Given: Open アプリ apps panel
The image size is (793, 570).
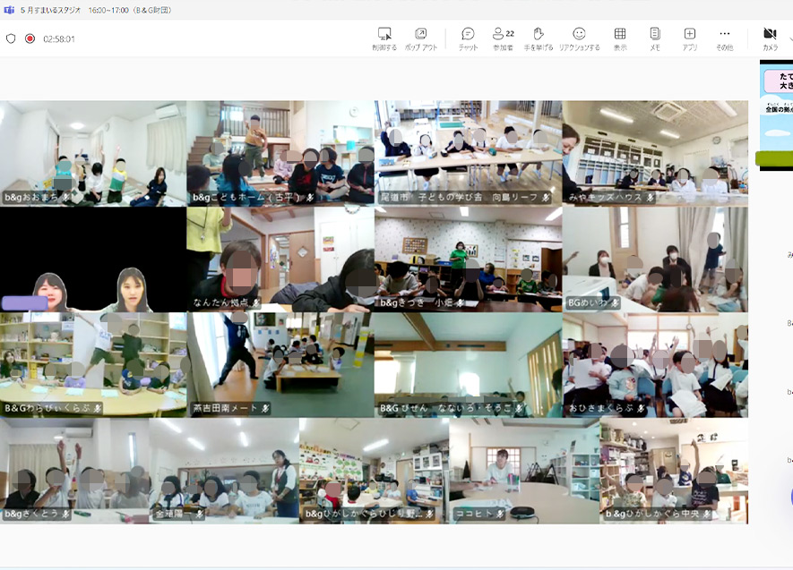Looking at the screenshot, I should coord(689,38).
